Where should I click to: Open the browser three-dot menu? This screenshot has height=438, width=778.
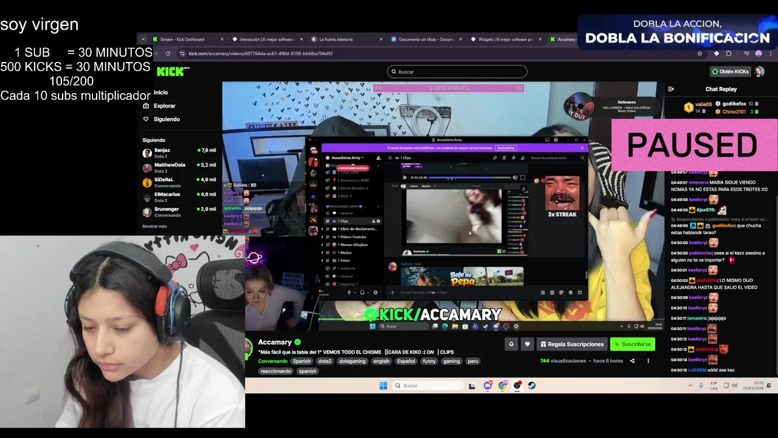771,54
